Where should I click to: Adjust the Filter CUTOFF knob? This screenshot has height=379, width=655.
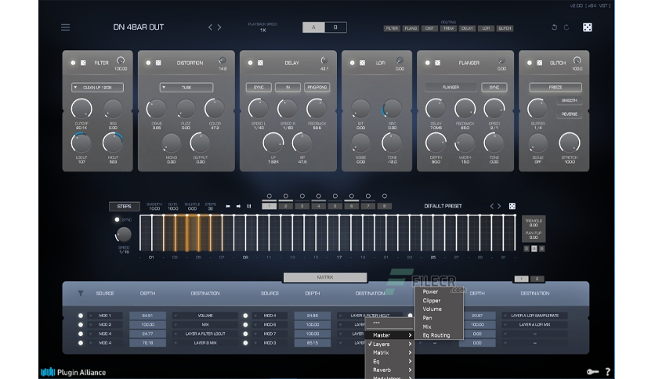pyautogui.click(x=81, y=109)
